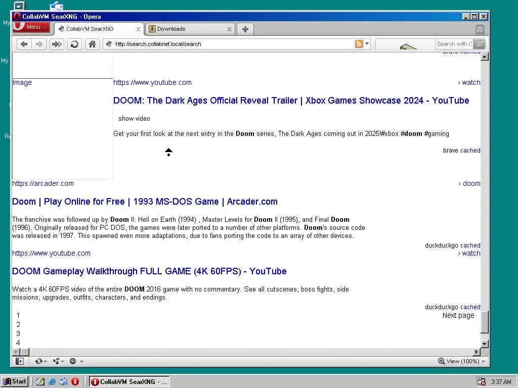Go to results page 2
This screenshot has width=518, height=388.
18,325
